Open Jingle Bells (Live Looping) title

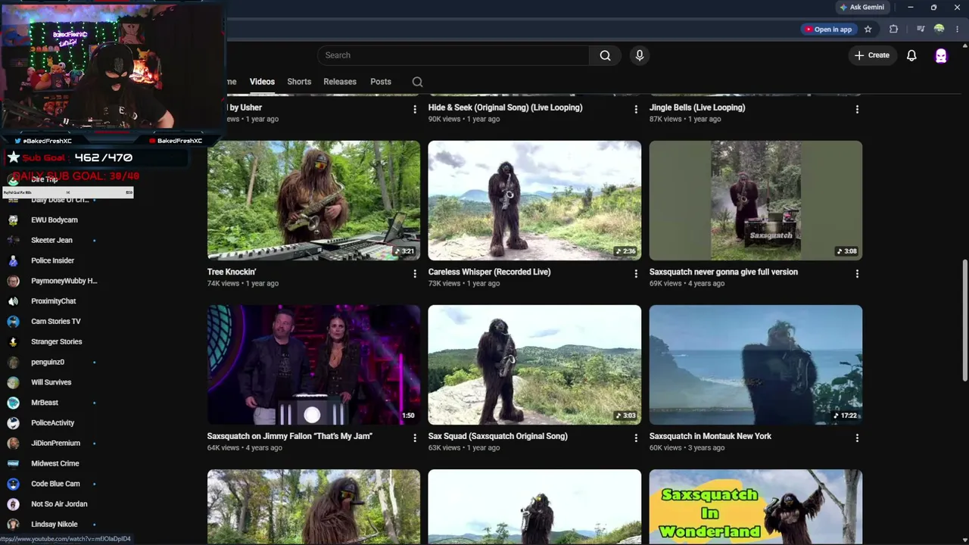click(697, 107)
